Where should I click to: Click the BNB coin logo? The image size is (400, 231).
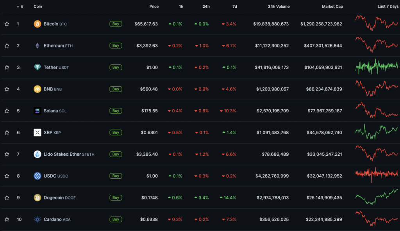[37, 89]
